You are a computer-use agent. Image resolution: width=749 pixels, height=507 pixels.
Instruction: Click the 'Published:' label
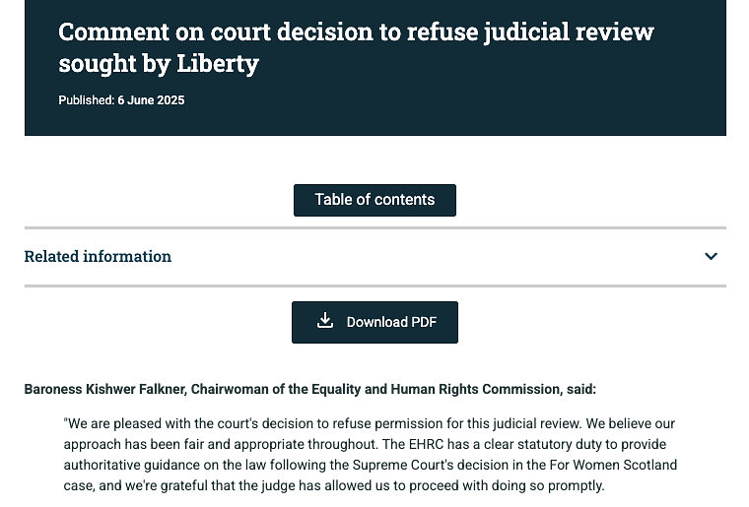click(86, 100)
